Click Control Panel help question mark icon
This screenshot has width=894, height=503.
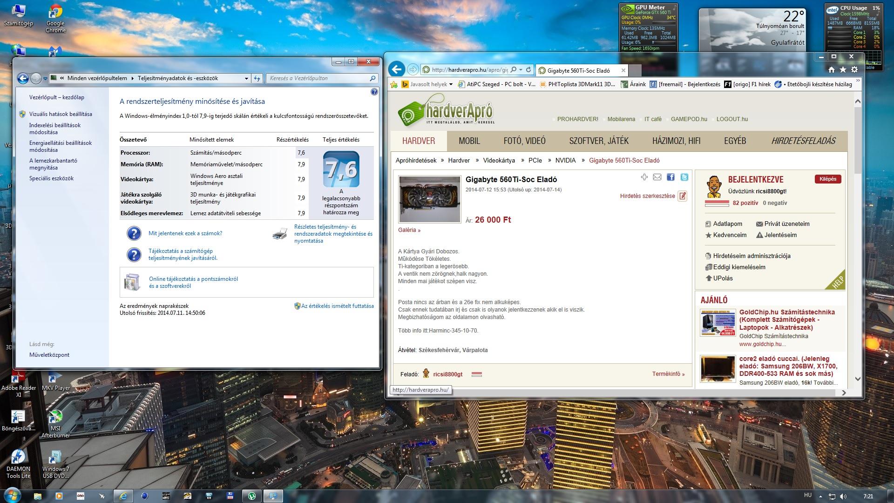374,92
